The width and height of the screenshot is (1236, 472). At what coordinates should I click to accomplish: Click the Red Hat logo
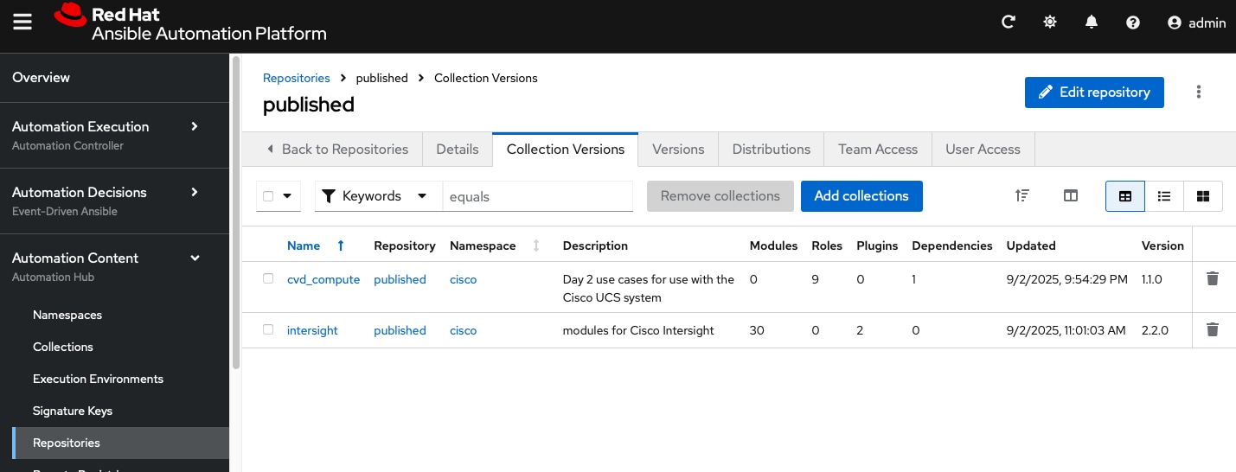190,24
